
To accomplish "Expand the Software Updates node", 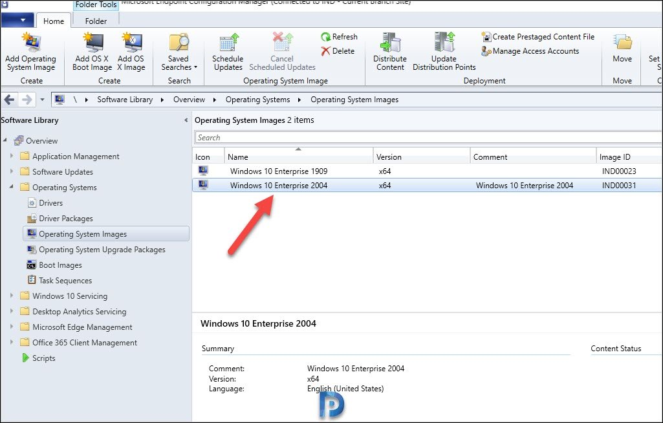I will pyautogui.click(x=12, y=171).
